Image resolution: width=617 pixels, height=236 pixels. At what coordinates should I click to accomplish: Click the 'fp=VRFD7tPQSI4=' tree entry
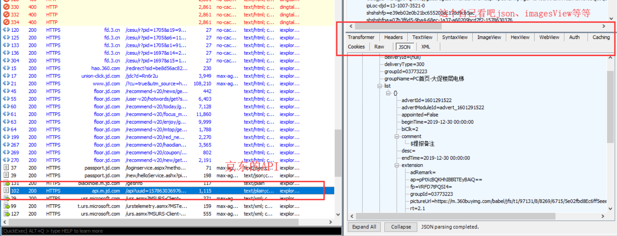(431, 187)
